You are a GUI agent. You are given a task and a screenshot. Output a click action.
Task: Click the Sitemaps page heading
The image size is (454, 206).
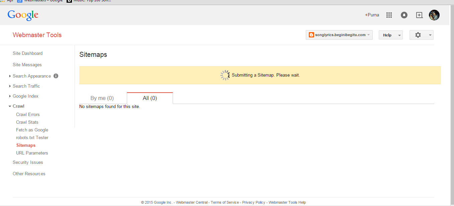93,55
